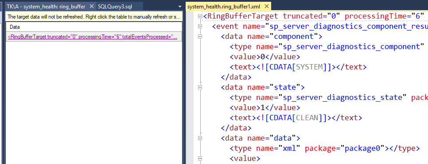This screenshot has height=164, width=428.
Task: Click the target data not refreshed notice
Action: coord(94,17)
